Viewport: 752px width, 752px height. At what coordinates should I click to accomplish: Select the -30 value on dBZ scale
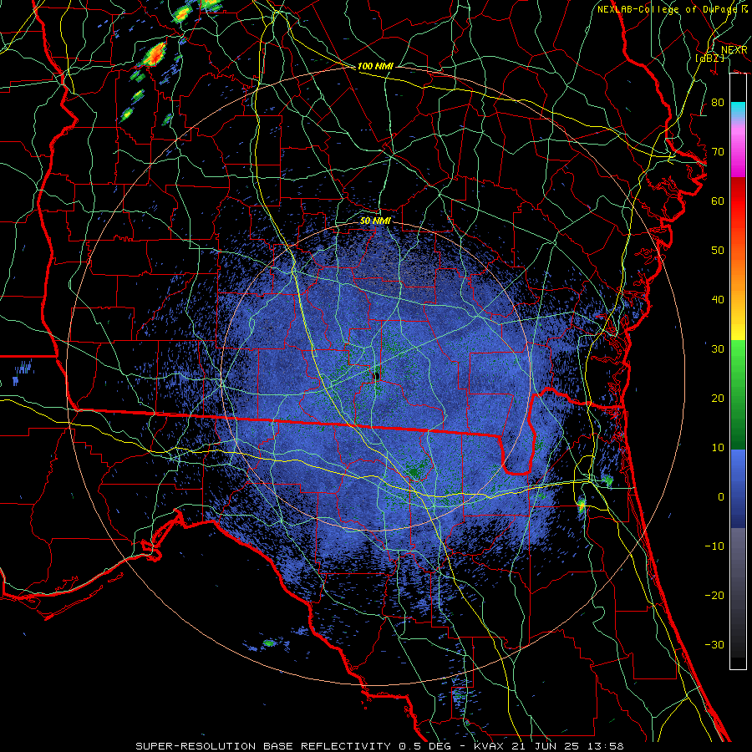point(714,644)
